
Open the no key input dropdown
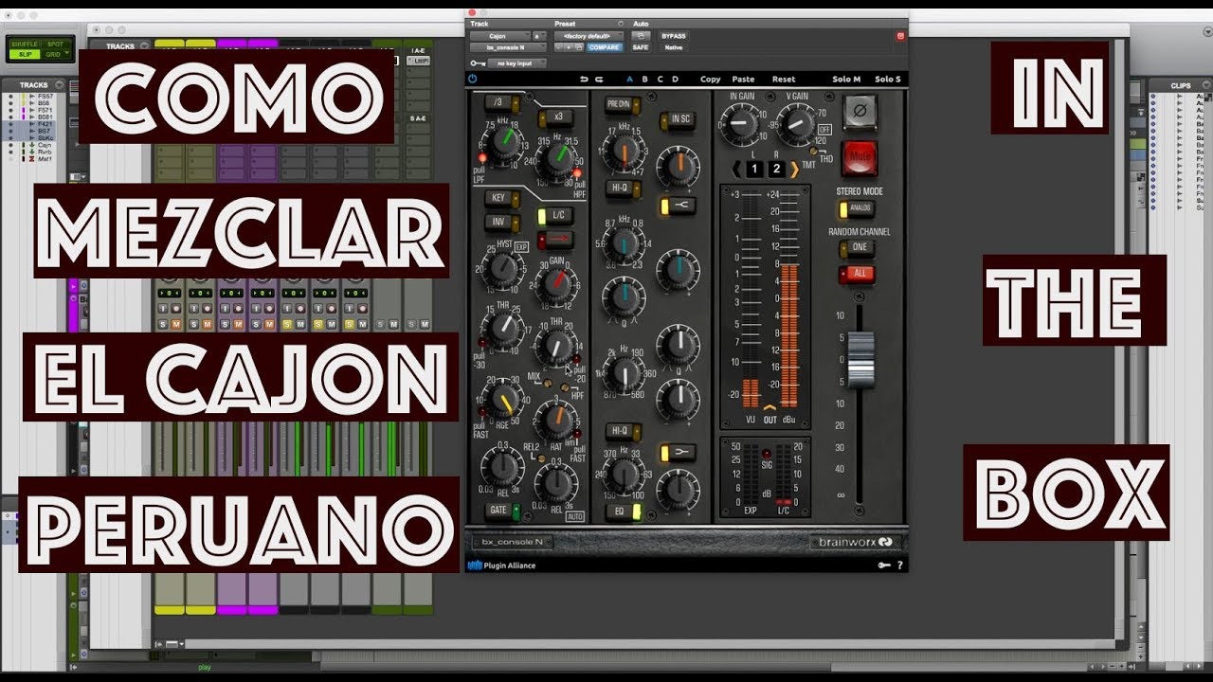pos(516,63)
